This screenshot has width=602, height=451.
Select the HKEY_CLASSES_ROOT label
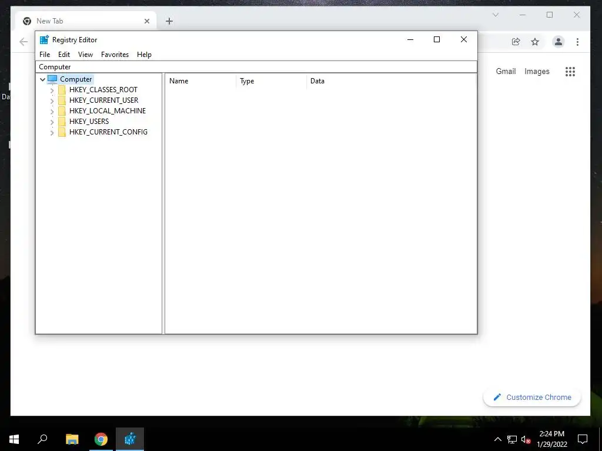tap(103, 90)
